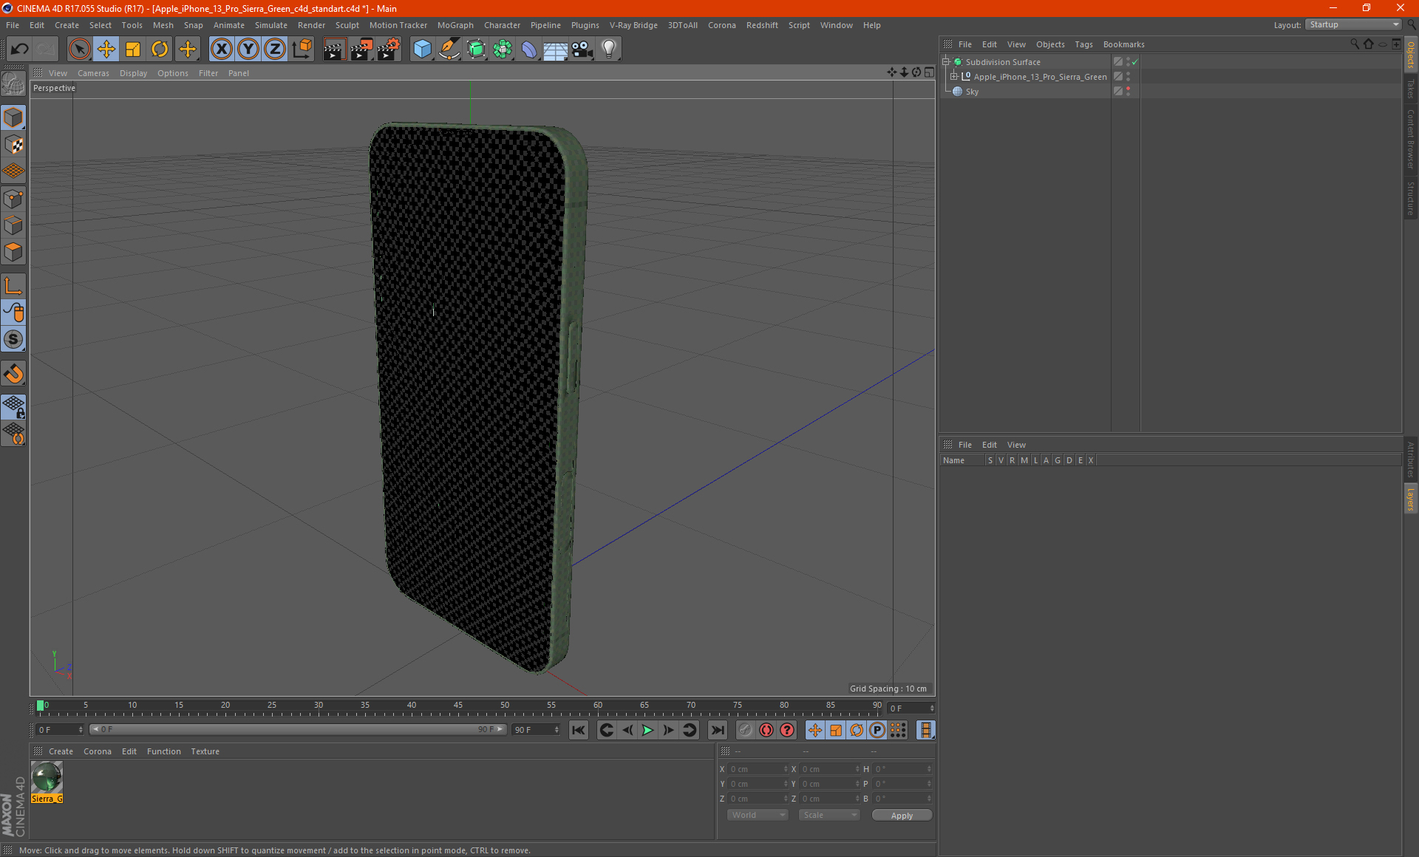Image resolution: width=1419 pixels, height=857 pixels.
Task: Click the Record Active Objects button
Action: click(746, 730)
